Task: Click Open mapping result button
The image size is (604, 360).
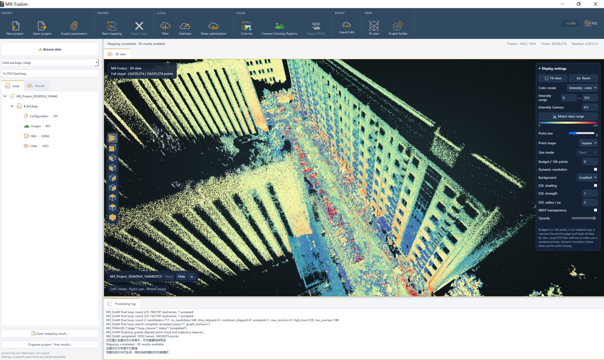Action: point(50,334)
